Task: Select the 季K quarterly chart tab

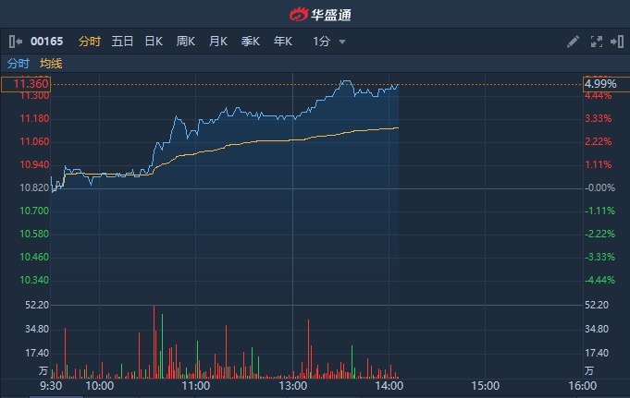Action: point(251,42)
